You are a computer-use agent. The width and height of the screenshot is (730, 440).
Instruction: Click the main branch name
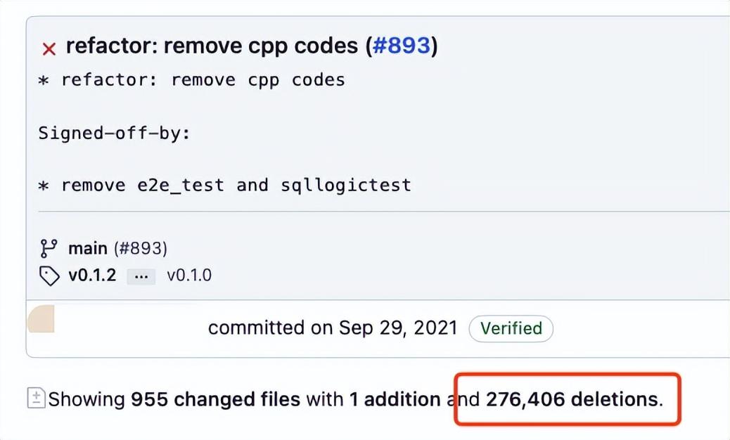[x=85, y=247]
